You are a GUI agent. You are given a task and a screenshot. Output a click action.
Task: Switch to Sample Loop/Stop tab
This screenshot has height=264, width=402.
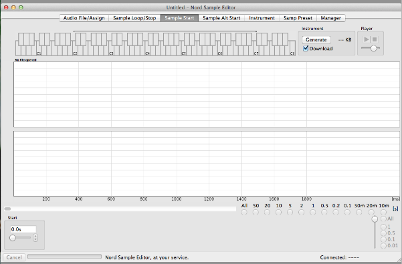click(x=134, y=18)
